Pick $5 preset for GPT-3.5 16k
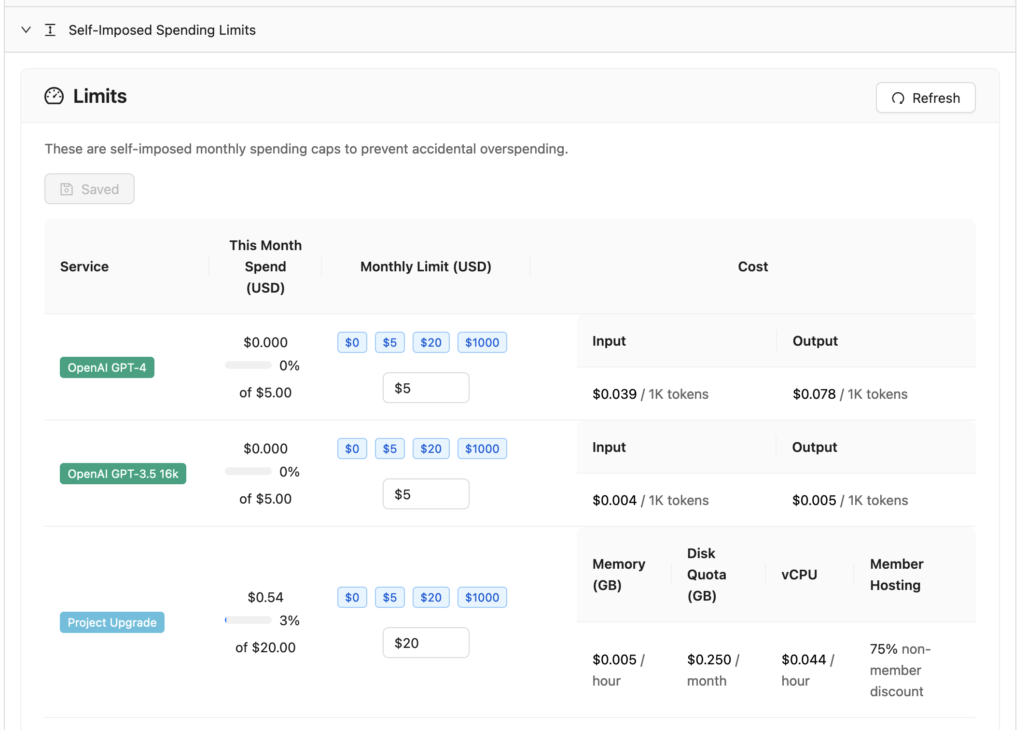 (389, 449)
